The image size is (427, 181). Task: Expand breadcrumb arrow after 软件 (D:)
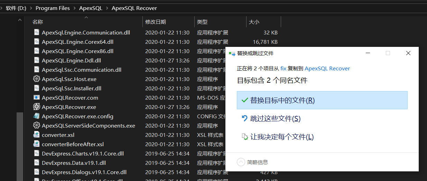[x=31, y=8]
